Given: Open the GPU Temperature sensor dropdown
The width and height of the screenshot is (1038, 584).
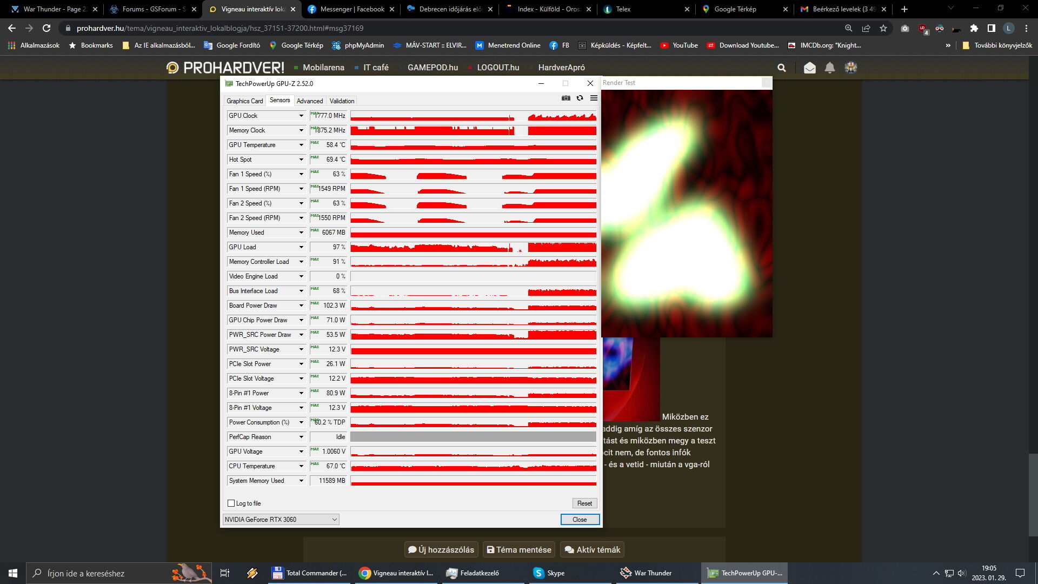Looking at the screenshot, I should [301, 145].
